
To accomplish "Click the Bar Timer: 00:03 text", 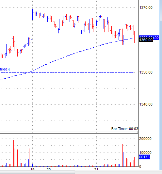I will pos(125,129).
